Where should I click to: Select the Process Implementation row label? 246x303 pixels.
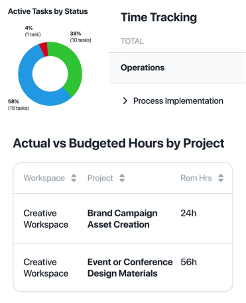178,101
